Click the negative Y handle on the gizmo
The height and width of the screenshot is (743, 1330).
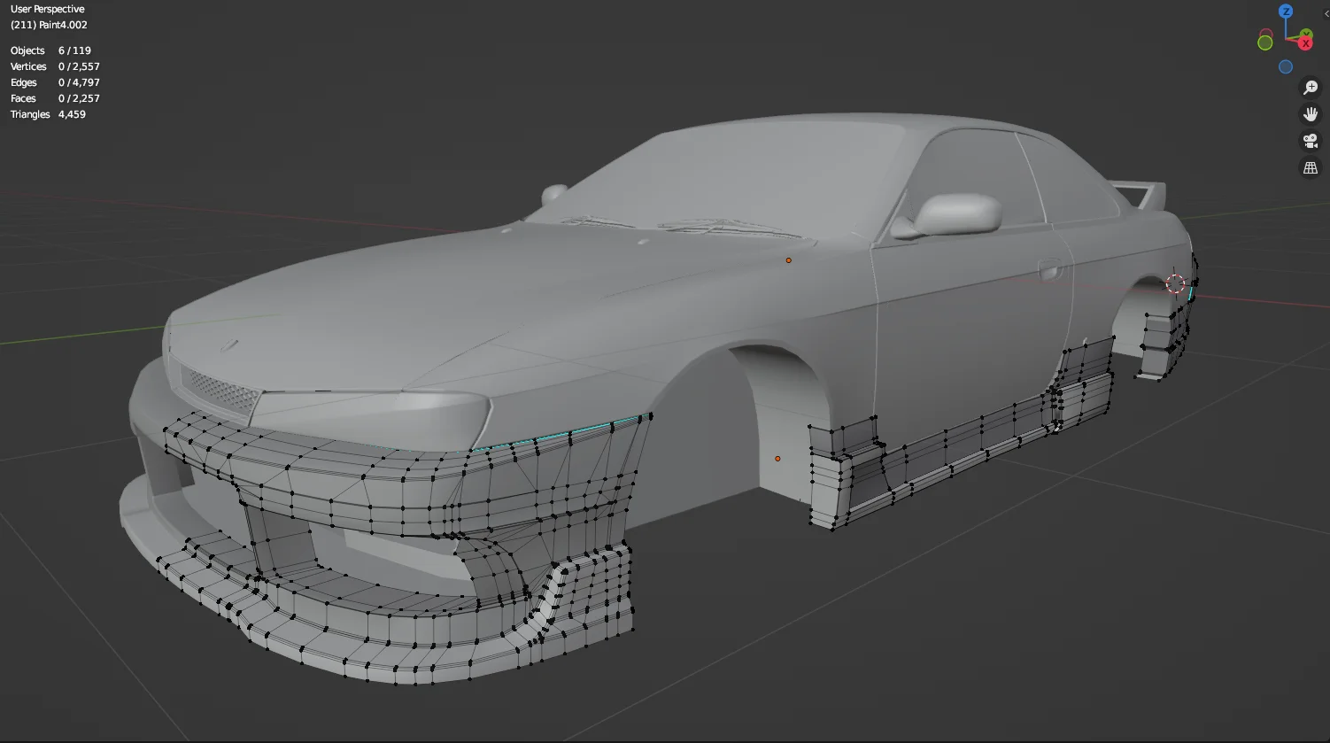tap(1265, 42)
